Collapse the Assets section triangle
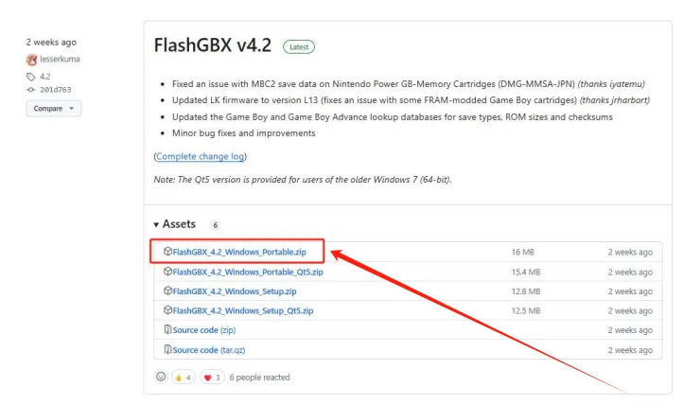 [x=156, y=224]
